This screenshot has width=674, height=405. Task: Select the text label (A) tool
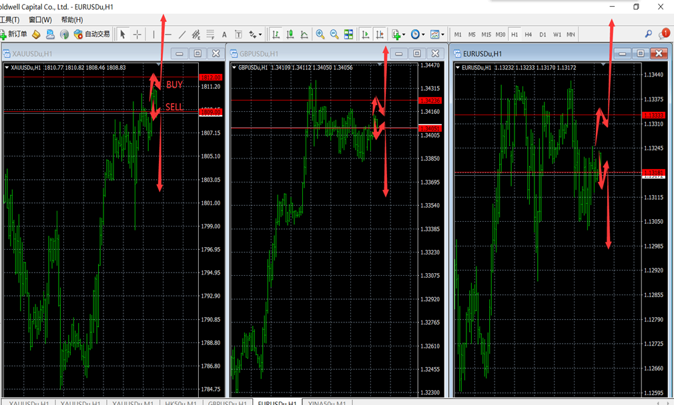click(224, 34)
